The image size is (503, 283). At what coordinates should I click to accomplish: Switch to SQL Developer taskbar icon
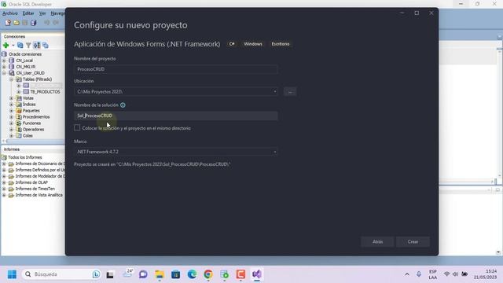224,274
